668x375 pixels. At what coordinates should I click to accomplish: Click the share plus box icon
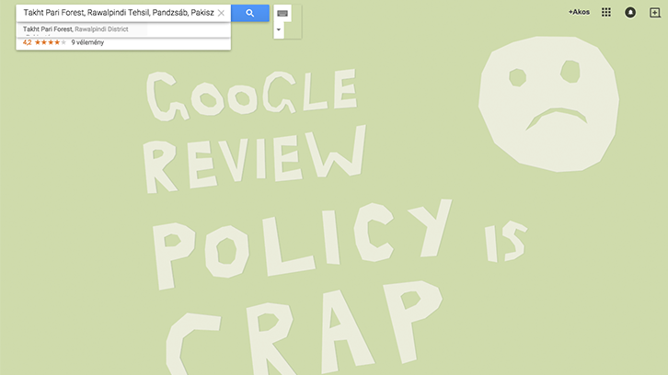655,13
